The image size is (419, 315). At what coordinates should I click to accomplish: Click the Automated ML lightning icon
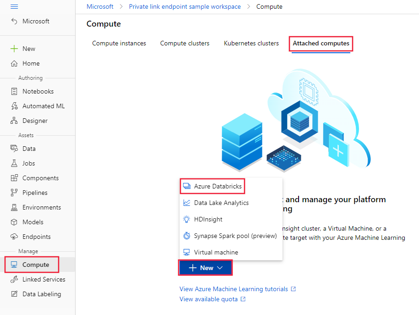point(14,106)
